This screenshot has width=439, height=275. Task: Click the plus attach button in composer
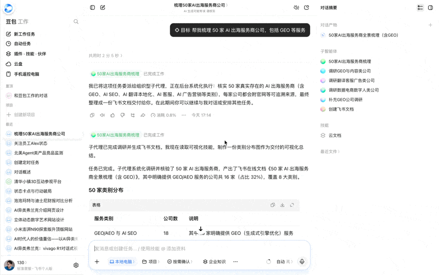[97, 262]
